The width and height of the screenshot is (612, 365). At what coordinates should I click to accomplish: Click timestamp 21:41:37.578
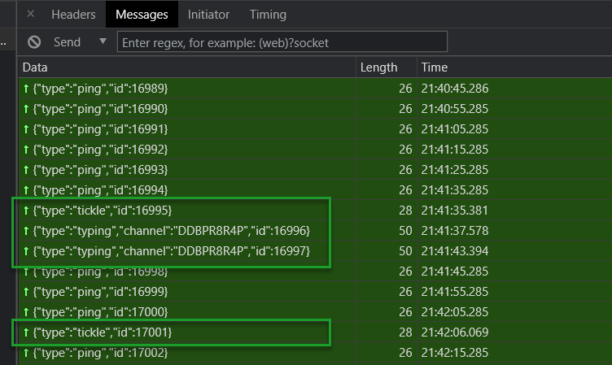pyautogui.click(x=455, y=231)
